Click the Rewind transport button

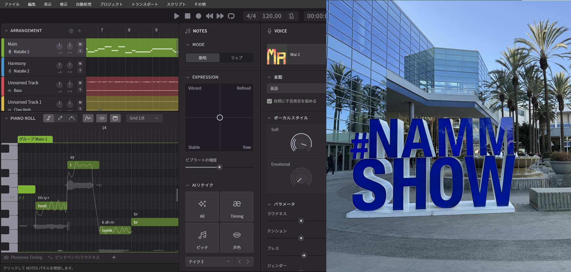pos(209,16)
